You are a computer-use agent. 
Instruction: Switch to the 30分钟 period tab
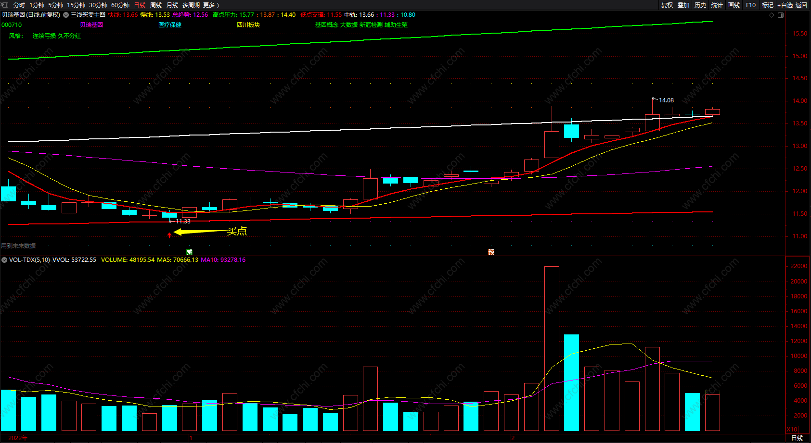(98, 5)
